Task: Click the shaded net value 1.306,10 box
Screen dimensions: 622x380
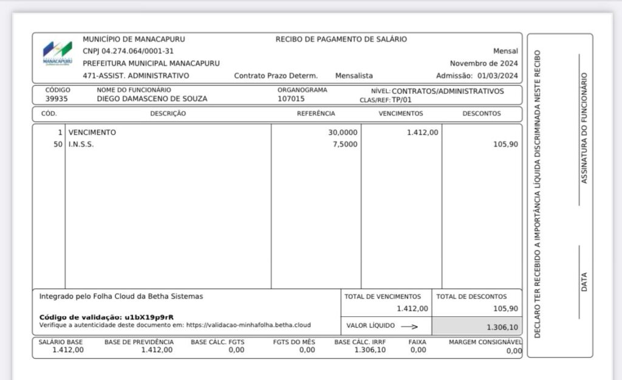Action: [x=477, y=326]
